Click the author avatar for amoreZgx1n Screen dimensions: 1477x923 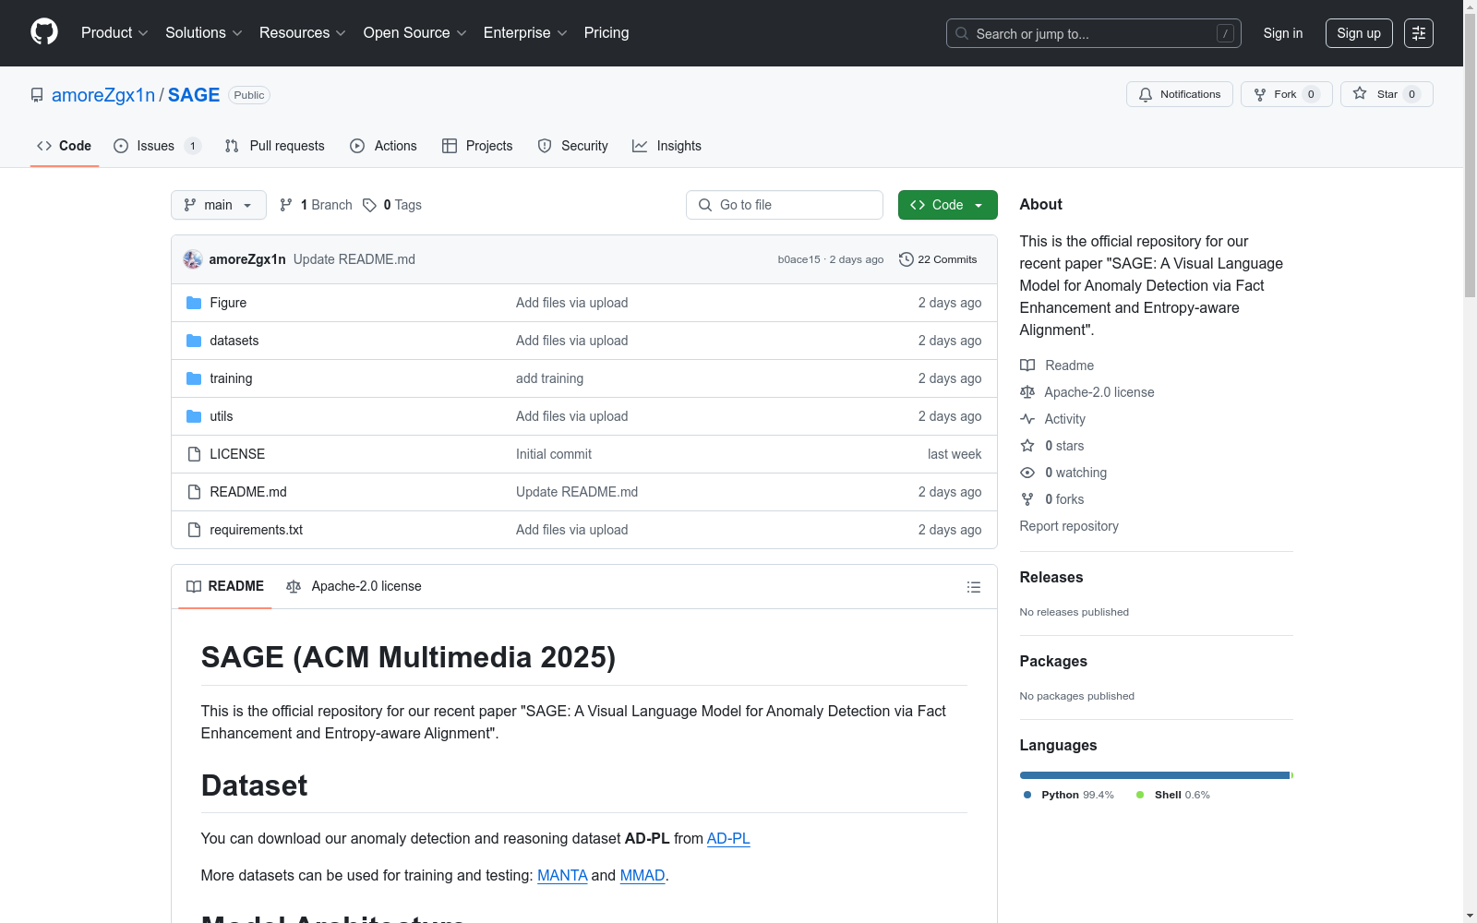click(x=193, y=259)
